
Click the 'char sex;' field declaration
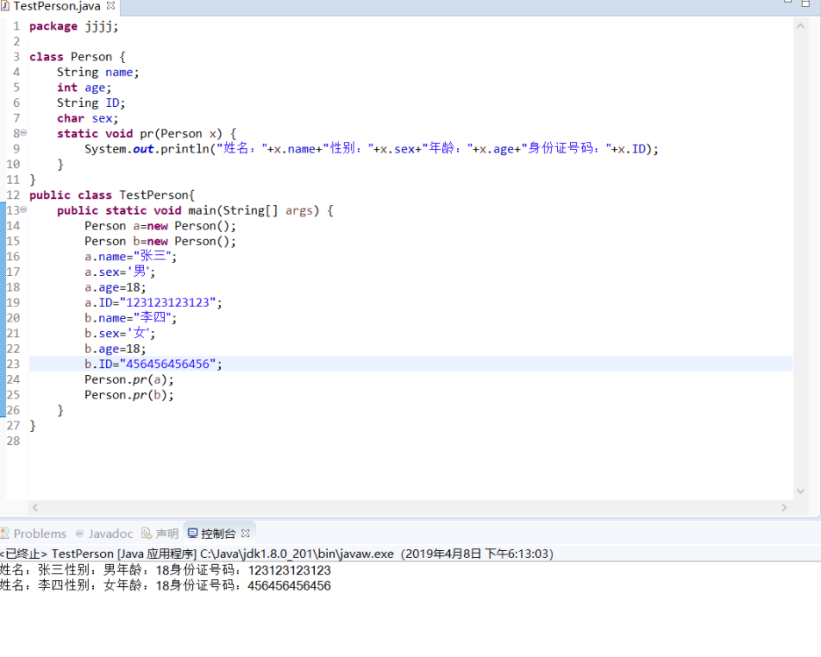[88, 118]
